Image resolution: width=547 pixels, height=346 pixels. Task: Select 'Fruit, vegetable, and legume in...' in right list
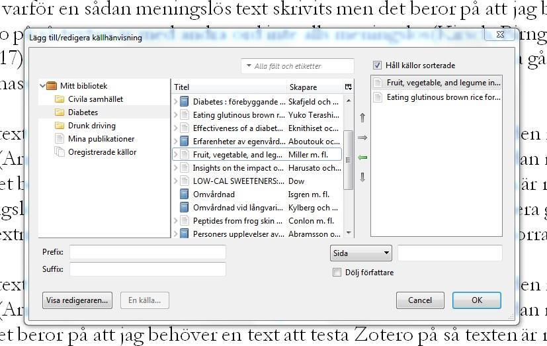[437, 83]
